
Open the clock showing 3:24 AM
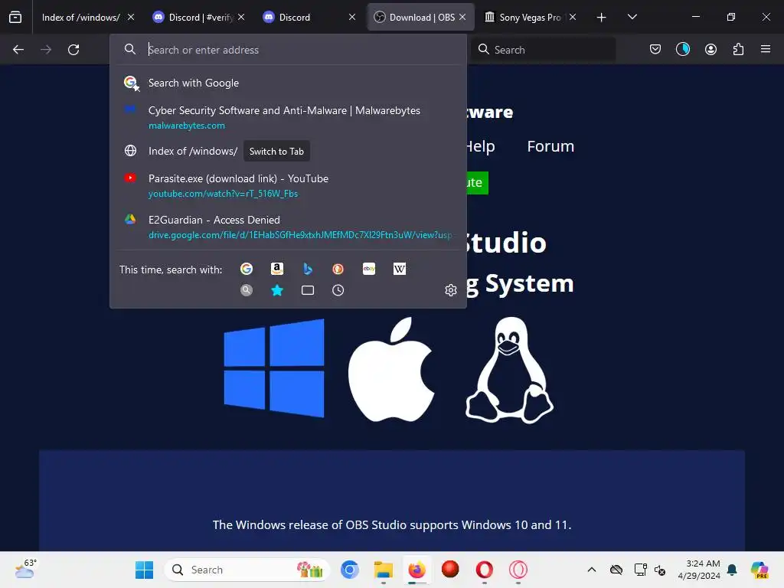click(x=699, y=570)
